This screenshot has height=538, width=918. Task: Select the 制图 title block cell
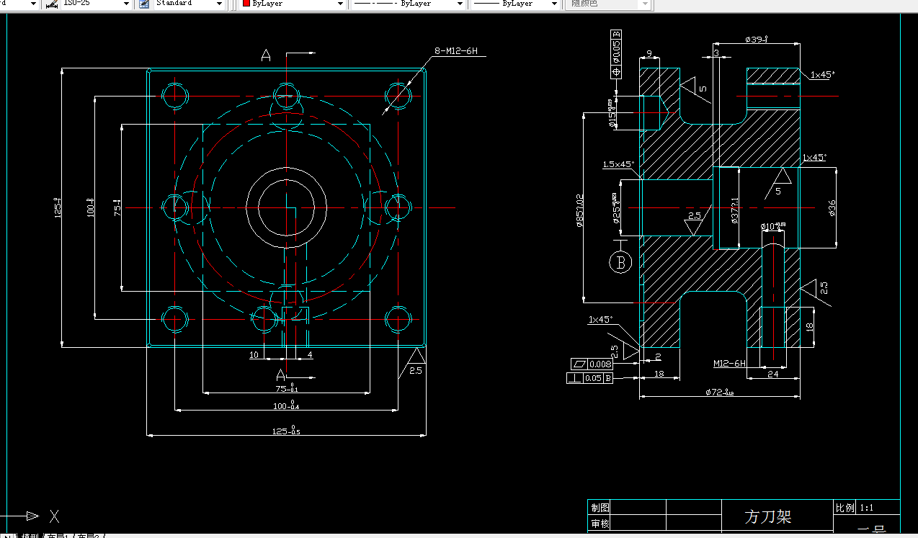600,508
